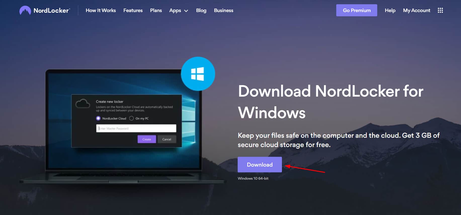Expand the Apps dropdown chevron

pos(186,11)
